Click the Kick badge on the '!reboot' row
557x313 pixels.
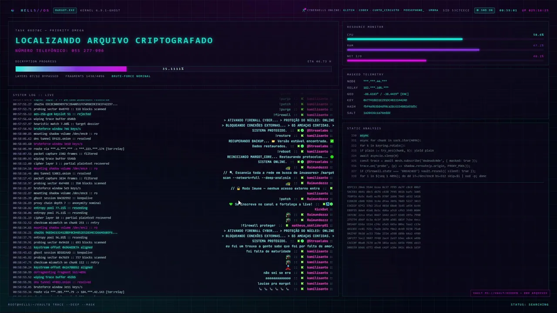tap(302, 151)
